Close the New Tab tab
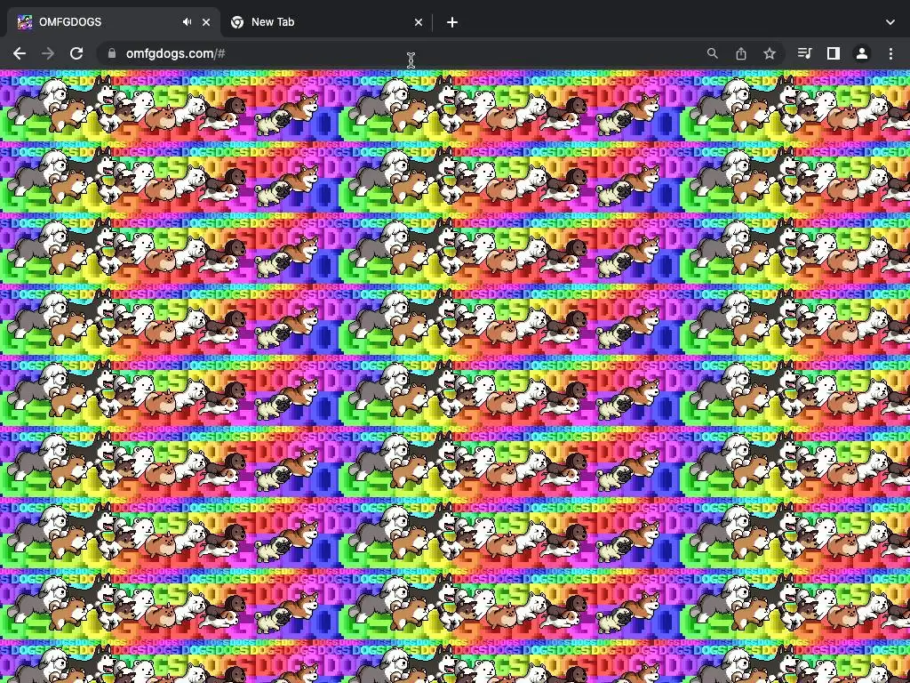 [x=419, y=22]
